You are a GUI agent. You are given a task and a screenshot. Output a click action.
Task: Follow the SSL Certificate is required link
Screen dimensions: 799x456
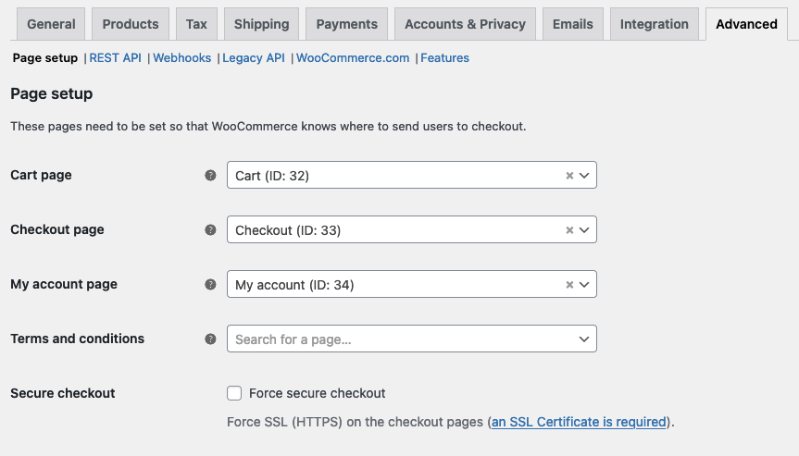(579, 422)
